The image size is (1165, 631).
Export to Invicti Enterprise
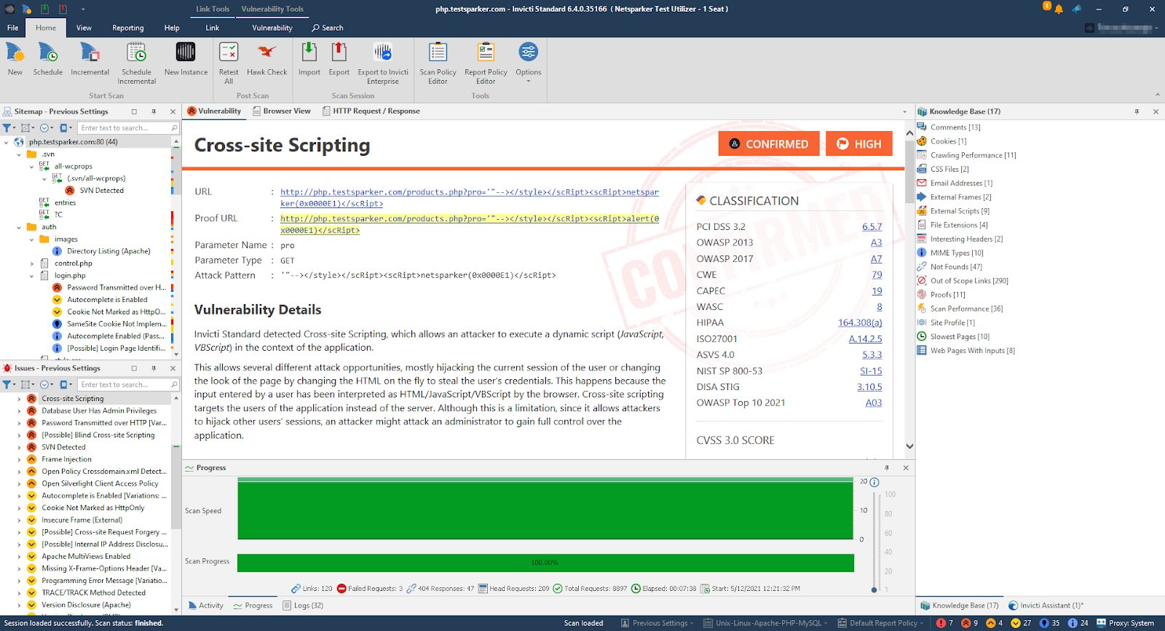[383, 63]
